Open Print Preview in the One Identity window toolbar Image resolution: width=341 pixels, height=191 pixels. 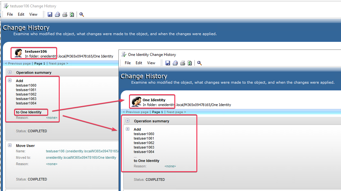pyautogui.click(x=175, y=63)
